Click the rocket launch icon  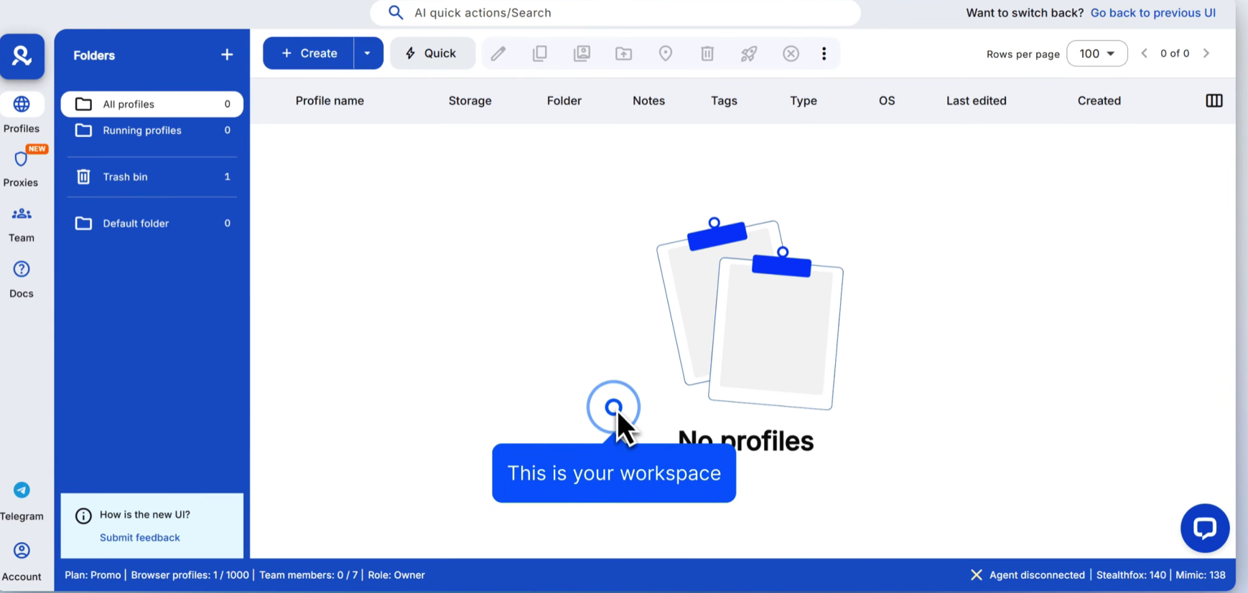(x=749, y=54)
